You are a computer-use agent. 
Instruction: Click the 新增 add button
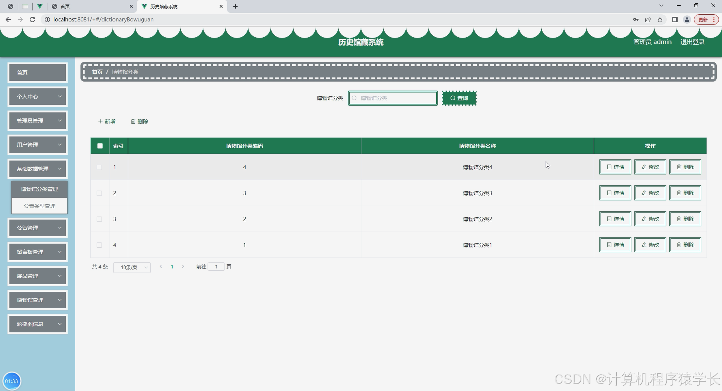pyautogui.click(x=107, y=121)
